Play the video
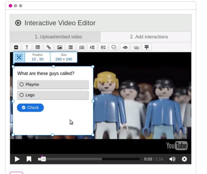The image size is (207, 174). tap(17, 159)
